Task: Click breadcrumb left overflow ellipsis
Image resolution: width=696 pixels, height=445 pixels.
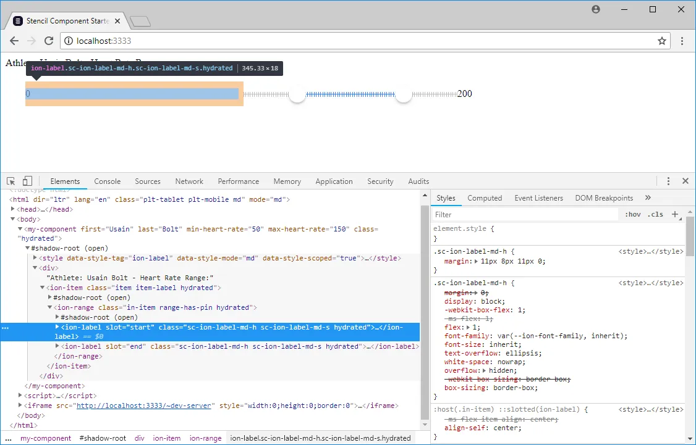Action: click(9, 438)
